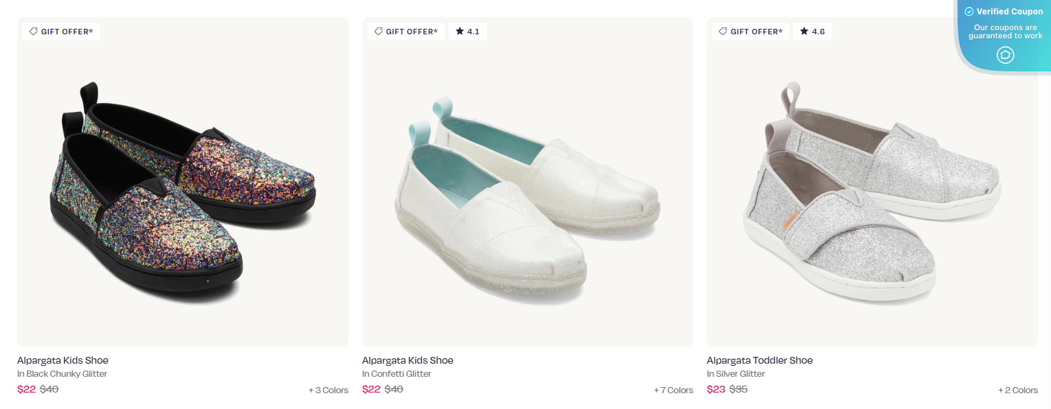Expand the +2 Colors option list
1051x409 pixels.
1018,390
